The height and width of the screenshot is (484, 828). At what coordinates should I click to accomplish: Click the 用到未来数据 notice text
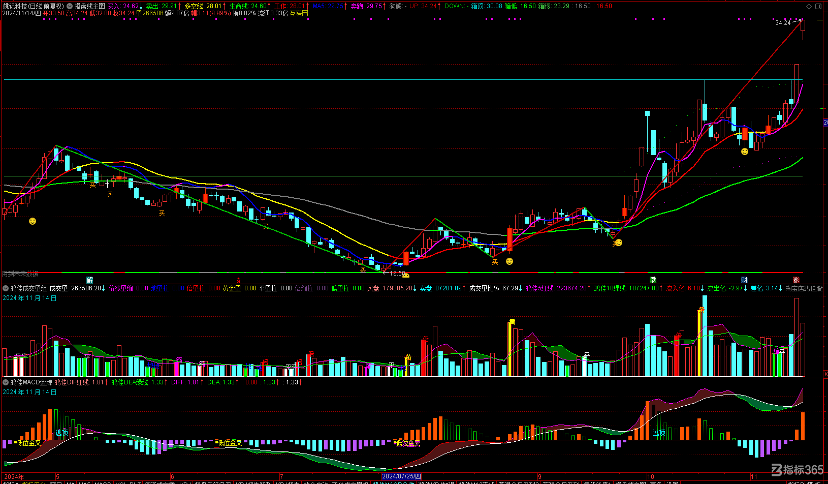[20, 274]
